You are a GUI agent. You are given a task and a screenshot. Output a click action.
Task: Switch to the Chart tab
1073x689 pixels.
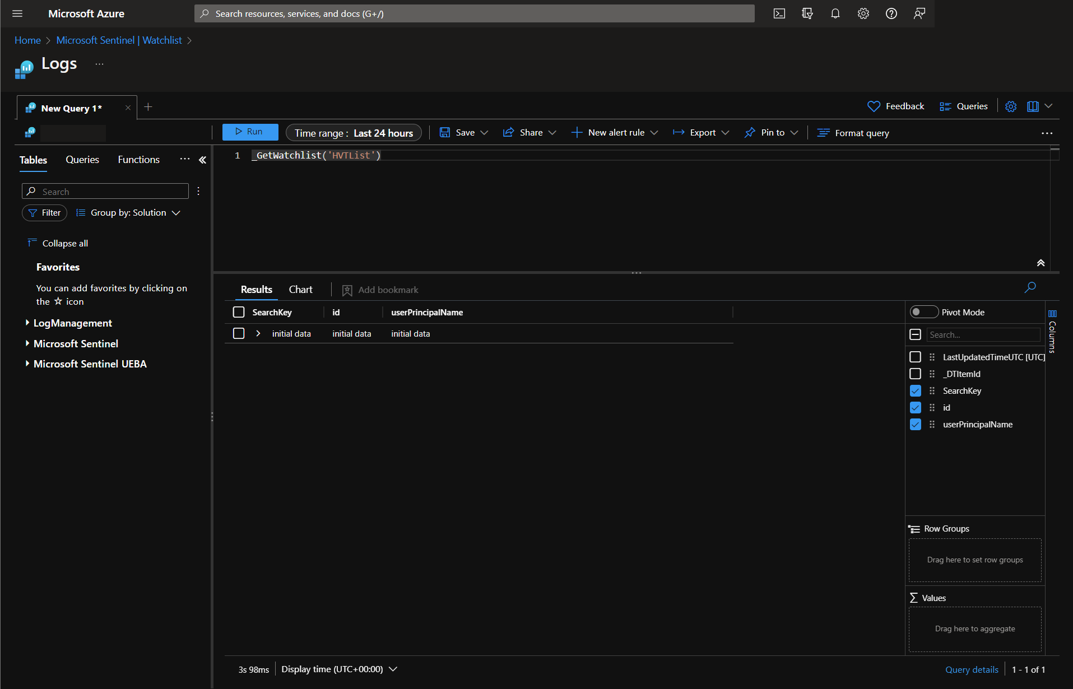click(x=301, y=290)
